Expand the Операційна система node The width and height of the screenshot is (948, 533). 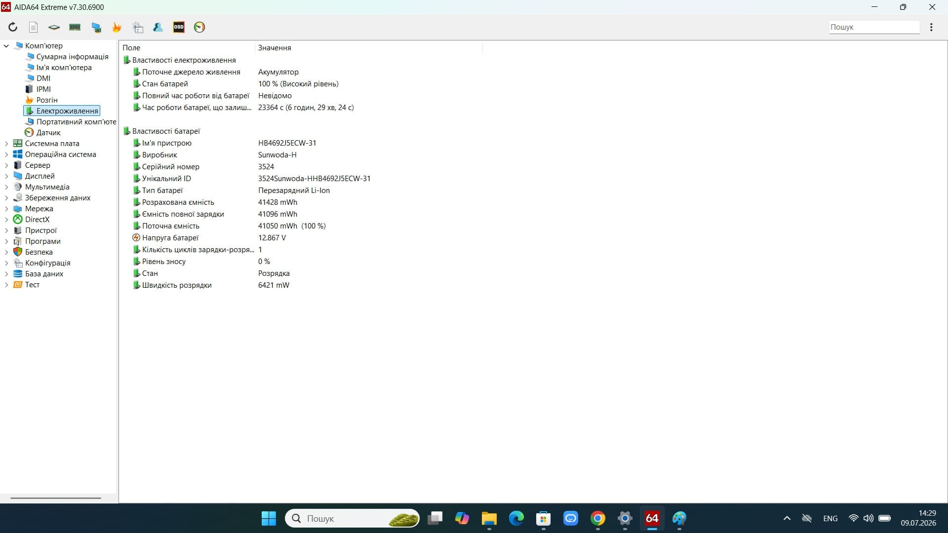coord(6,154)
